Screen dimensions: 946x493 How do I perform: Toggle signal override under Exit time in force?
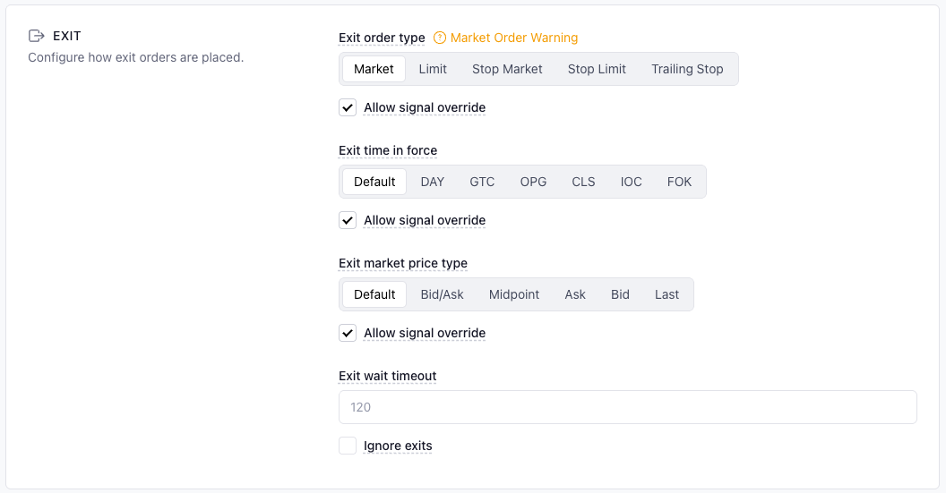tap(348, 220)
